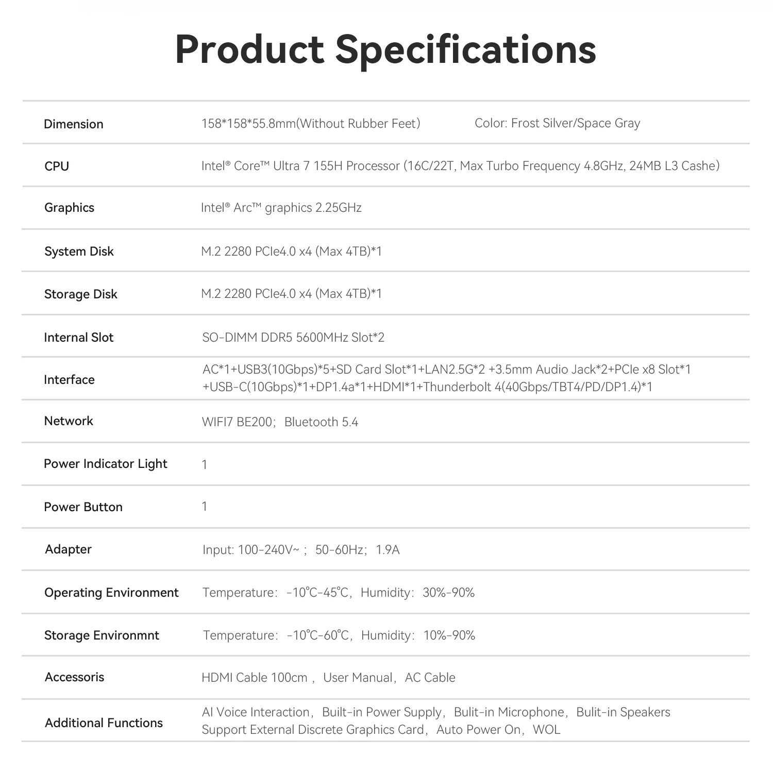
Task: Click the CPU row label
Action: pyautogui.click(x=57, y=166)
